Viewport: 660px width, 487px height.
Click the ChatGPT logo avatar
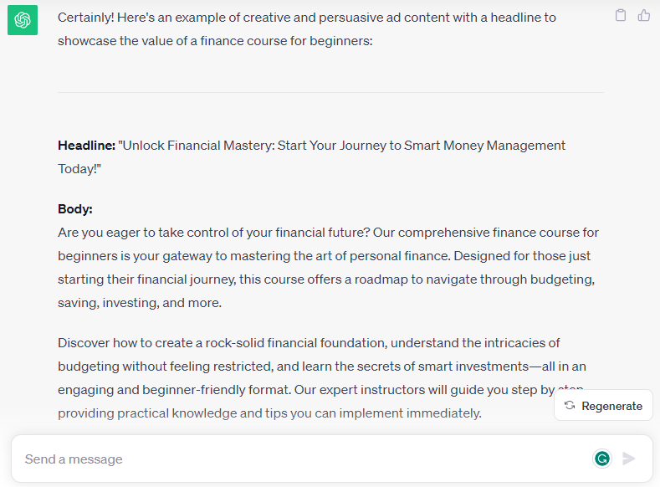point(23,20)
